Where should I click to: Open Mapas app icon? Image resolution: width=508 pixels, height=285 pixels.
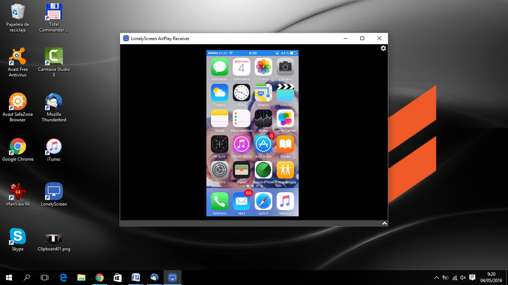coord(263,93)
